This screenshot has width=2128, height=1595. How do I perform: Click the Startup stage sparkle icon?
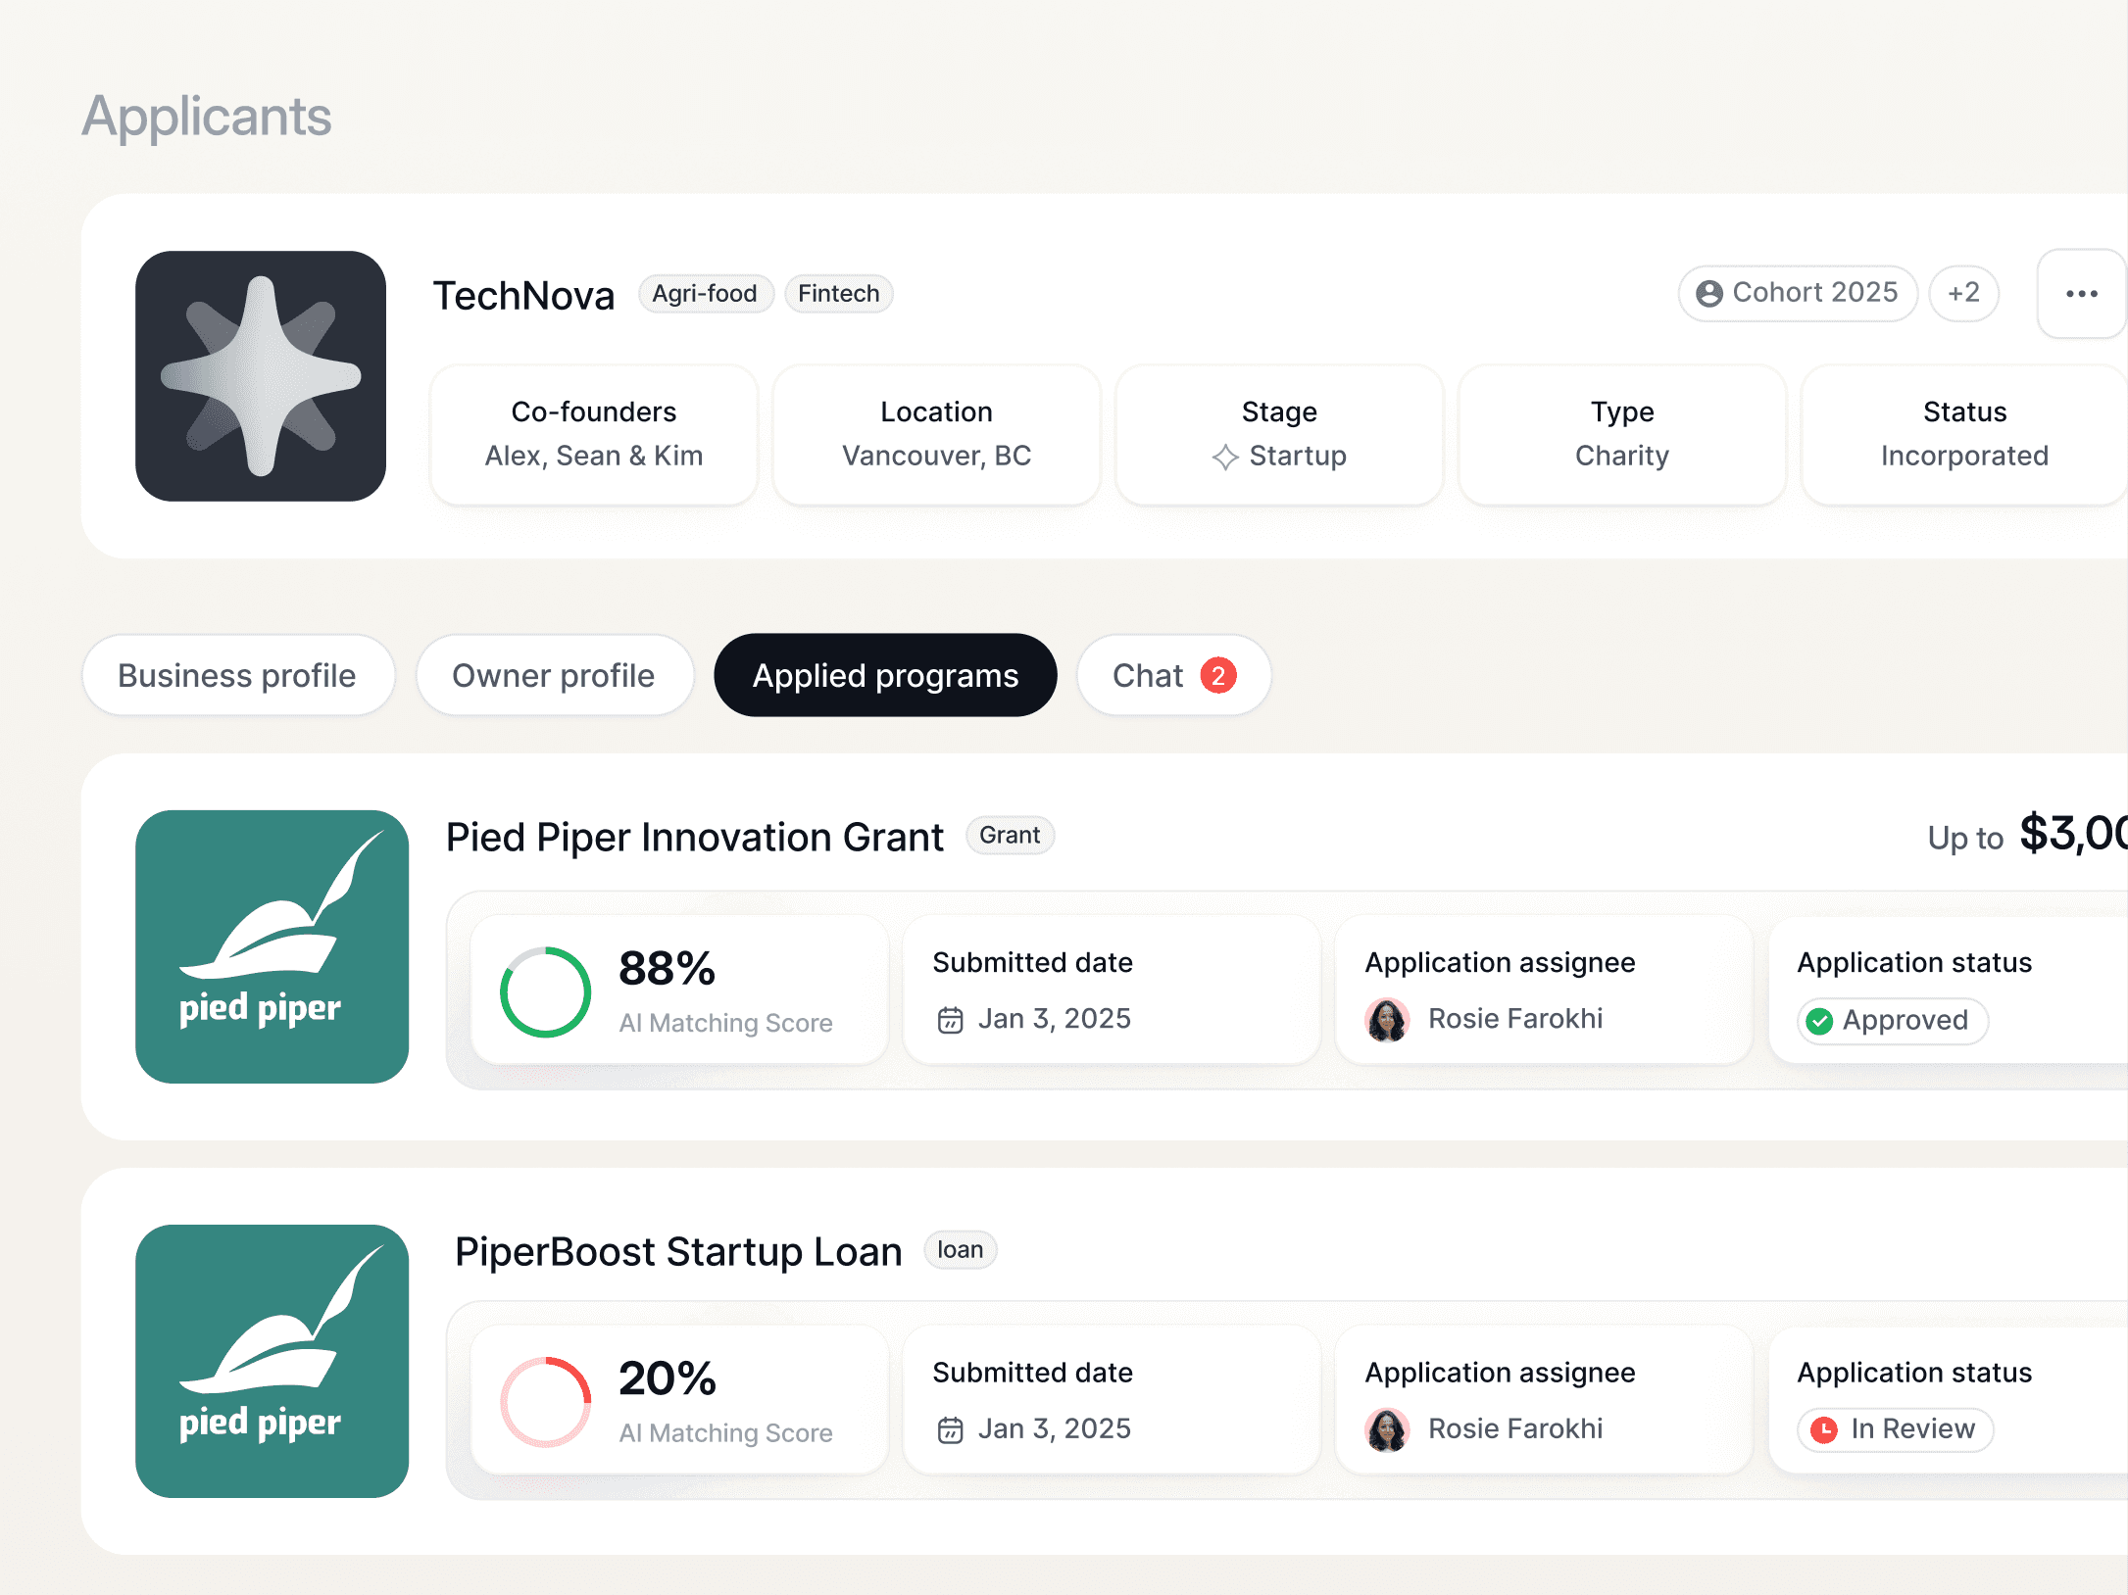pyautogui.click(x=1224, y=457)
